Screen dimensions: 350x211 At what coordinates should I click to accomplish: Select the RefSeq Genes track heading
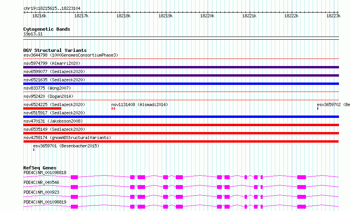click(x=40, y=168)
